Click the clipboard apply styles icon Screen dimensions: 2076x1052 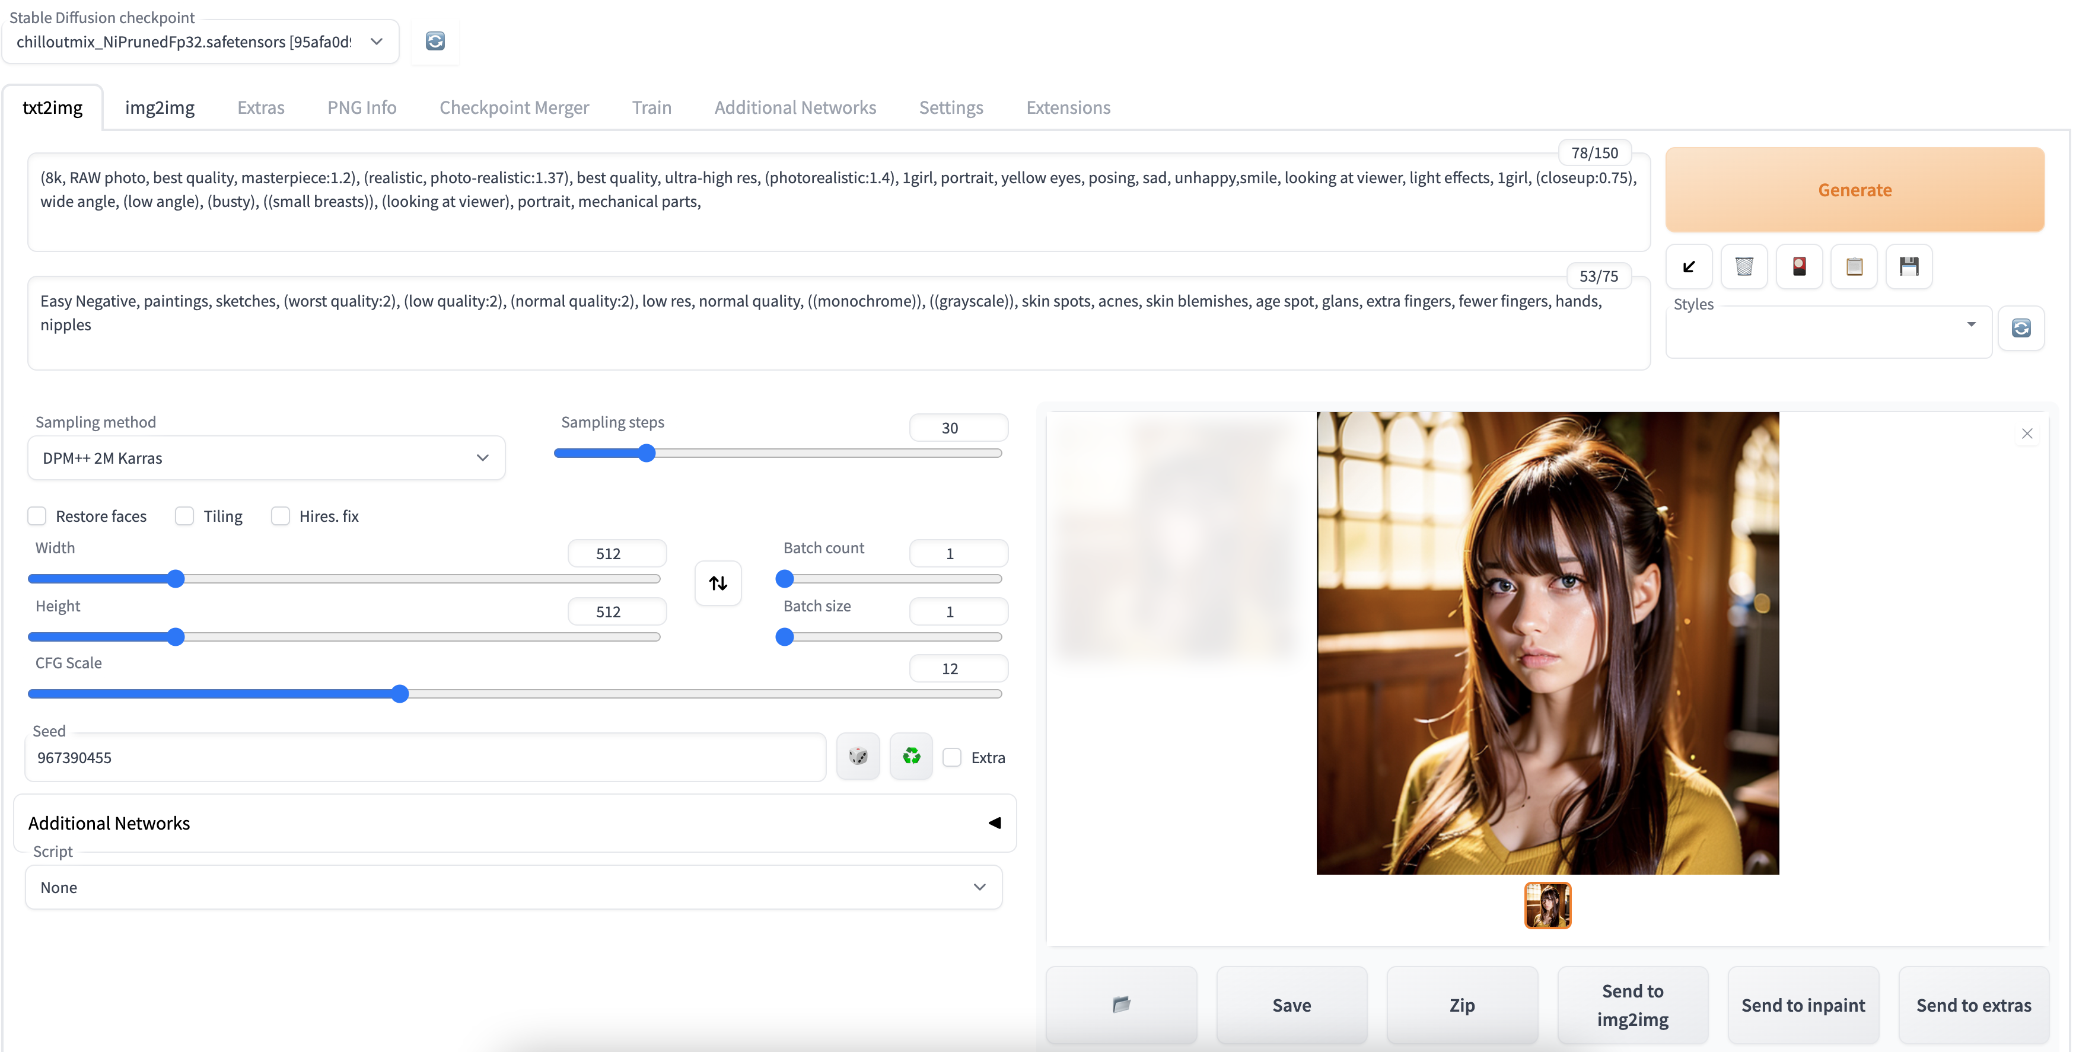coord(1854,267)
